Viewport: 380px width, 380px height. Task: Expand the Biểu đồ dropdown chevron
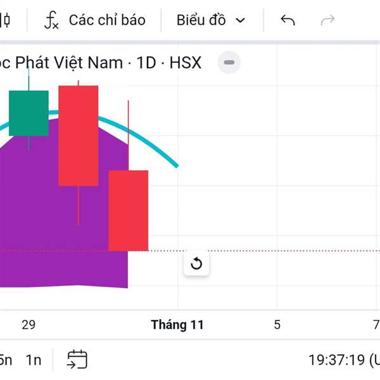click(x=240, y=20)
